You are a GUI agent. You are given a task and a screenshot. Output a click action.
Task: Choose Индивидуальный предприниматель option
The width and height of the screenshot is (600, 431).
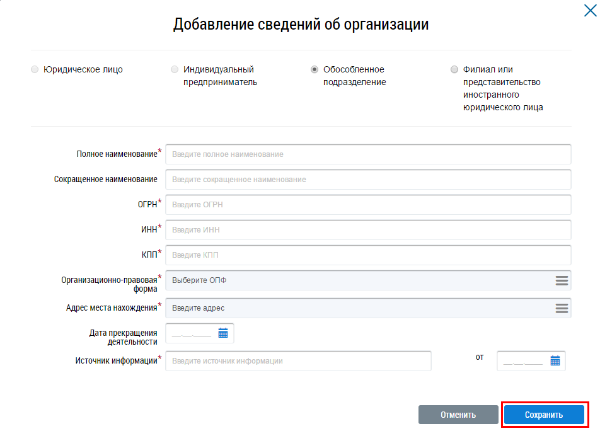175,70
